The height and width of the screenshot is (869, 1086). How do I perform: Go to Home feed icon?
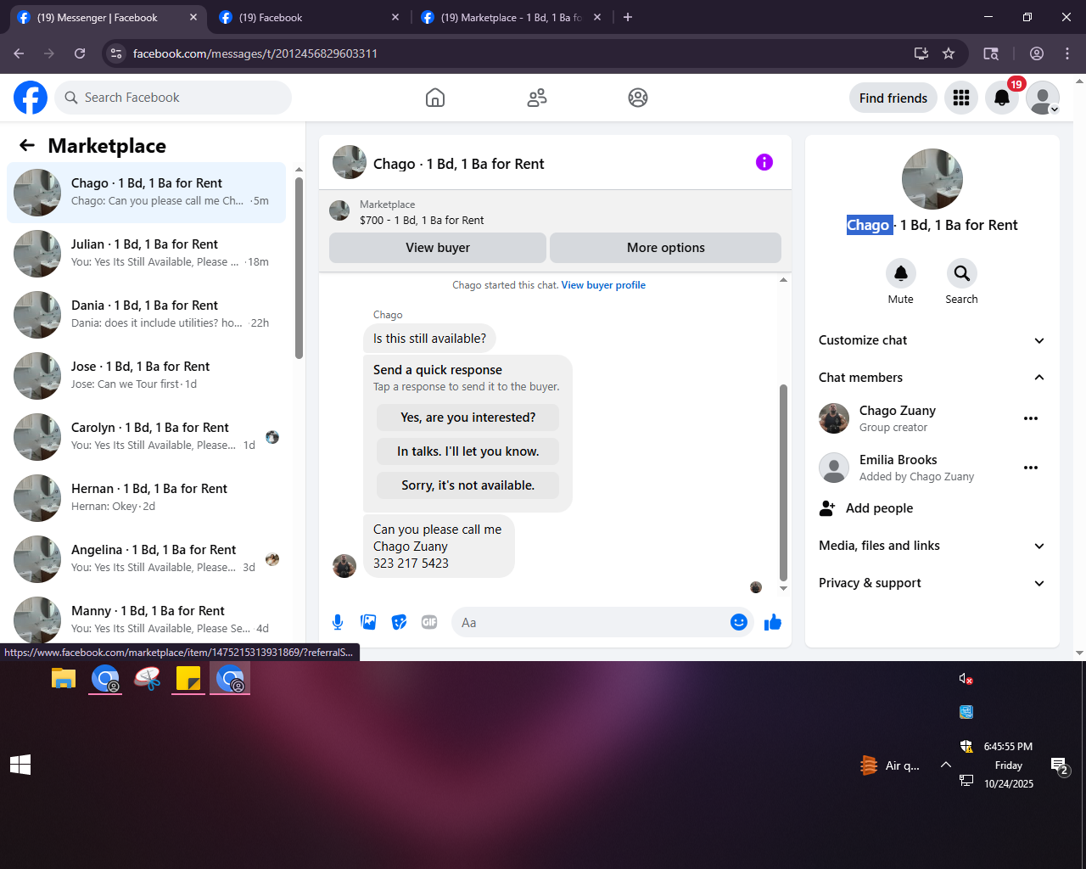pos(435,98)
